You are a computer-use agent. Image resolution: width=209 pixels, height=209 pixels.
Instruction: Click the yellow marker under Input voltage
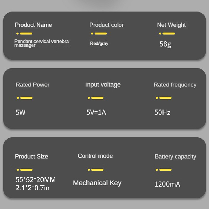pos(96,98)
